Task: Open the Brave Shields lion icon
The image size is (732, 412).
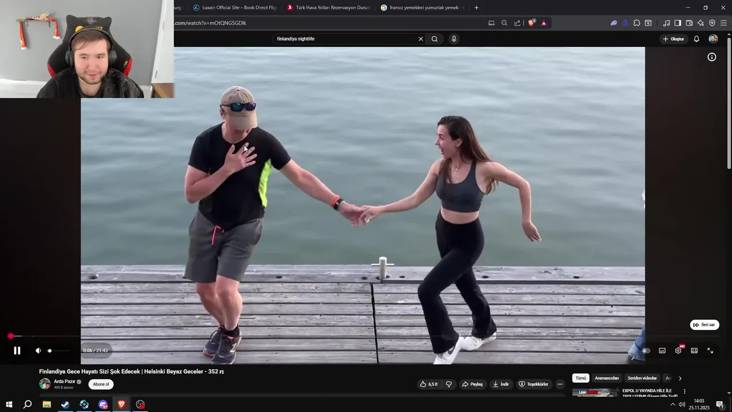Action: (x=531, y=23)
